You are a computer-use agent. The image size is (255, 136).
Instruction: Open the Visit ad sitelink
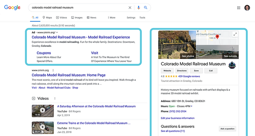tap(94, 53)
